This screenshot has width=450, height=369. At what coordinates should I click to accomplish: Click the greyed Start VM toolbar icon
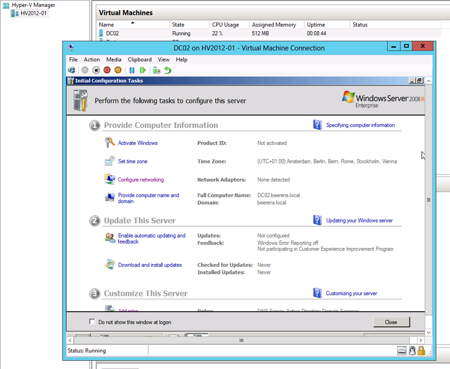[85, 70]
